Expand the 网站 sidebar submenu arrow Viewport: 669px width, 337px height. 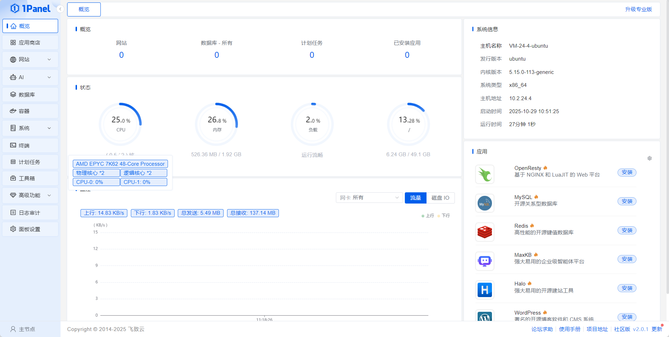[49, 60]
